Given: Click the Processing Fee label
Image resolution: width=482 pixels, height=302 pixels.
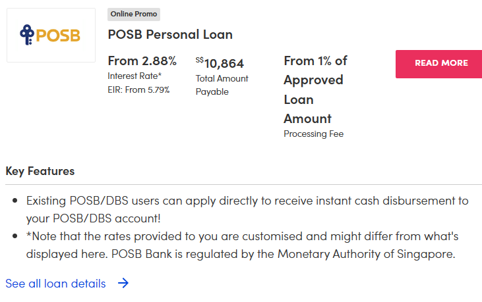Looking at the screenshot, I should point(313,134).
